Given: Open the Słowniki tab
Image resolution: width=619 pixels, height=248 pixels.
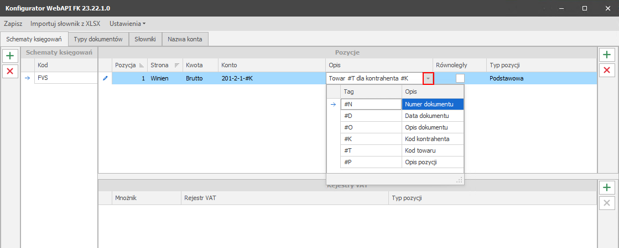Looking at the screenshot, I should coord(145,39).
